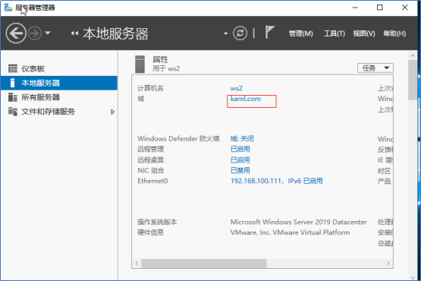
Task: Open the 管理(M) menu
Action: (300, 33)
